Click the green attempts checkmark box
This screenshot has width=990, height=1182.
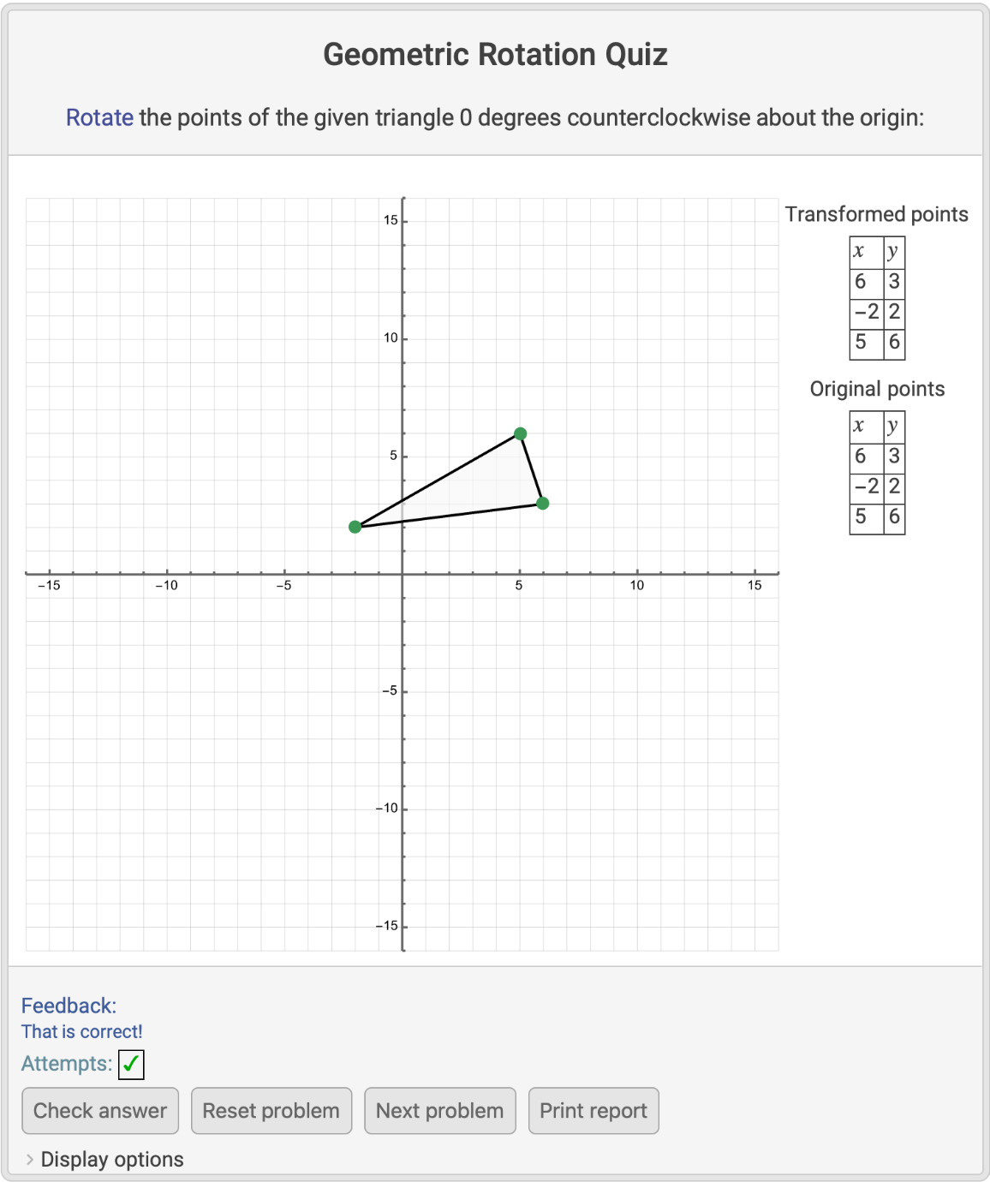(131, 1065)
